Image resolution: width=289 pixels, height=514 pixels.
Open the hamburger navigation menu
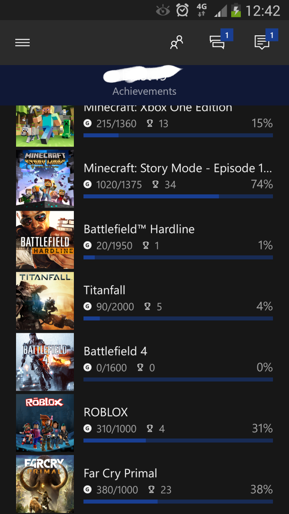tap(22, 43)
